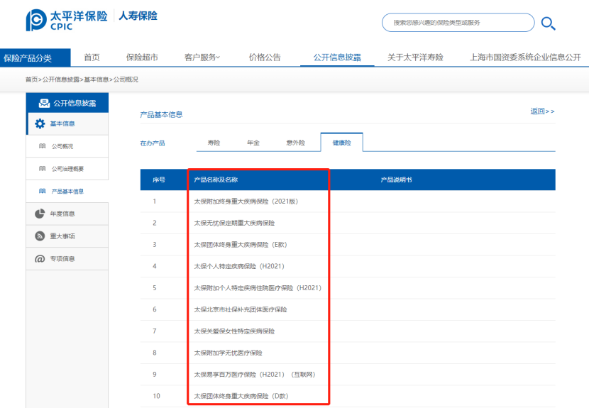Open 上海市国资委系统企业信息公开 navigation item
Screen dimensions: 589x408
pos(526,57)
